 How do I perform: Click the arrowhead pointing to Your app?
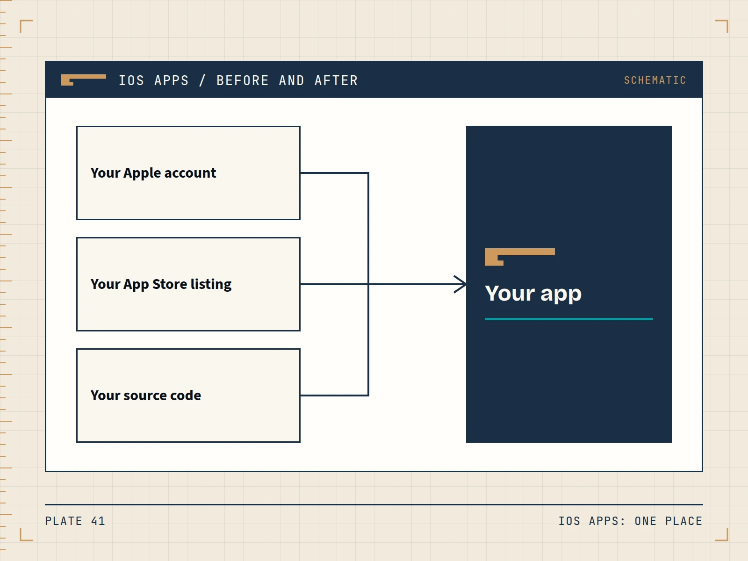460,284
